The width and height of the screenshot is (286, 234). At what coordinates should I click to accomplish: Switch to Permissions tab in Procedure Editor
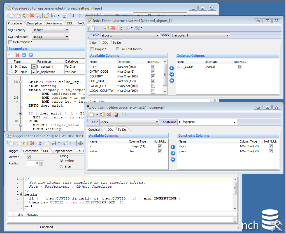(x=54, y=23)
